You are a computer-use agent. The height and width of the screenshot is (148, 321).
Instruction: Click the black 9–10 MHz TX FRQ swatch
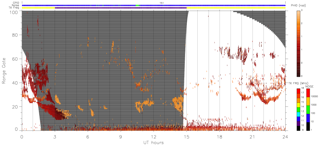click(299, 128)
